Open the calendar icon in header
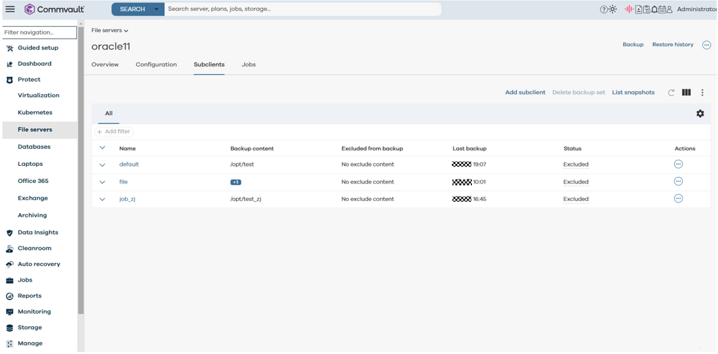Viewport: 718px width, 354px height. (662, 9)
